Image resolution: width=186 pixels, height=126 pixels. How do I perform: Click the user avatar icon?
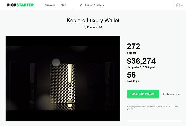tap(178, 5)
